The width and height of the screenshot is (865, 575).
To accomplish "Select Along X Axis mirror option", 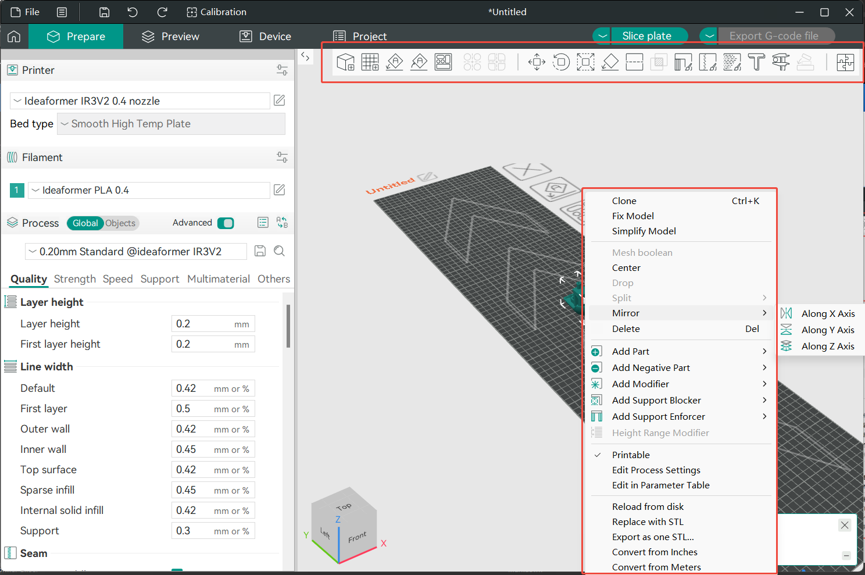I will pyautogui.click(x=821, y=313).
